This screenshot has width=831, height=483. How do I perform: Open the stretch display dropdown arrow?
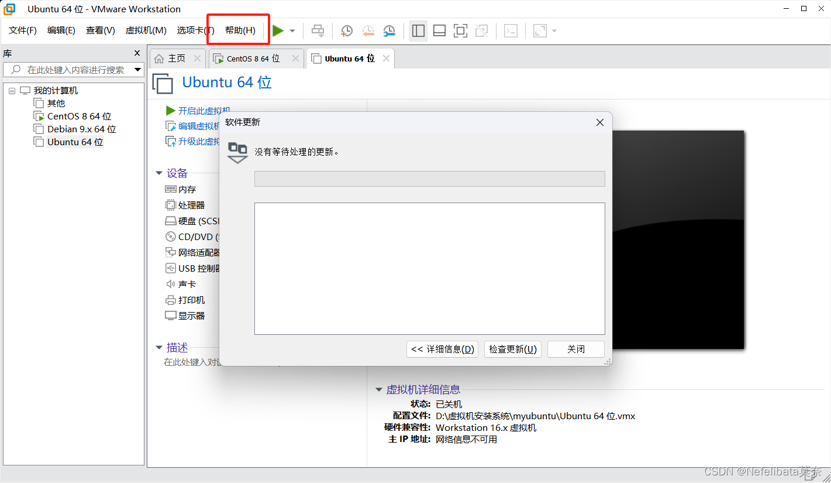point(554,31)
